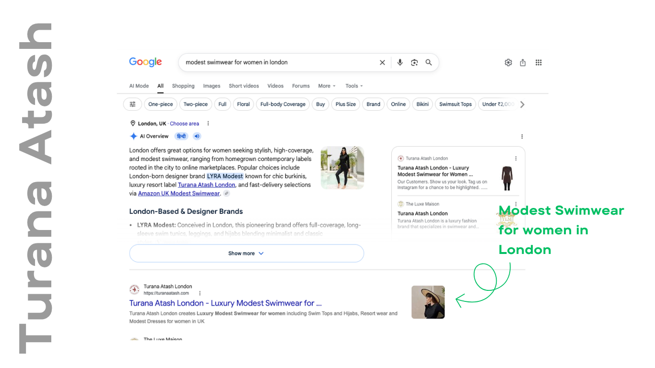
Task: Click the magnifier search icon
Action: (x=429, y=62)
